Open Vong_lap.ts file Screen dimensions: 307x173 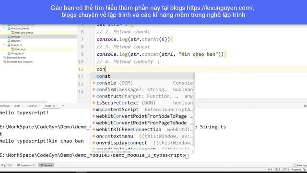(x=17, y=53)
